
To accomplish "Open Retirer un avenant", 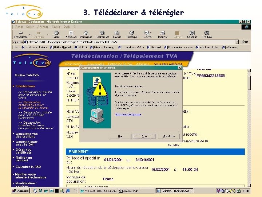I will 24,159.
